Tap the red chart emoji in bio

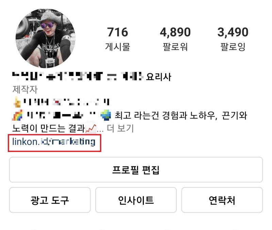pyautogui.click(x=91, y=129)
